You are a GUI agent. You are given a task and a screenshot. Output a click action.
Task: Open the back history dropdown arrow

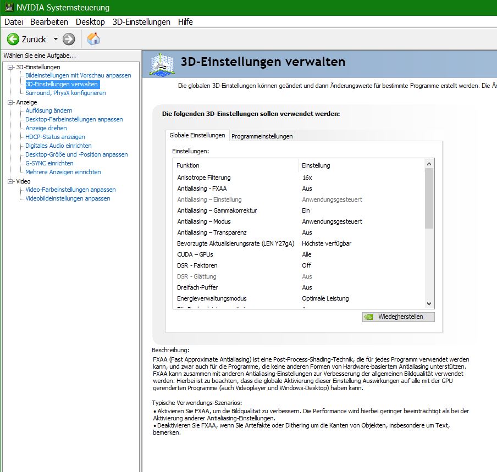(x=56, y=39)
